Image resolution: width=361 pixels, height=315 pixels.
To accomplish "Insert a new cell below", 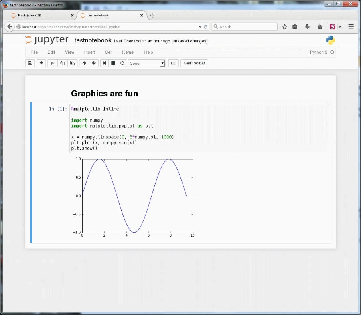I will 41,63.
